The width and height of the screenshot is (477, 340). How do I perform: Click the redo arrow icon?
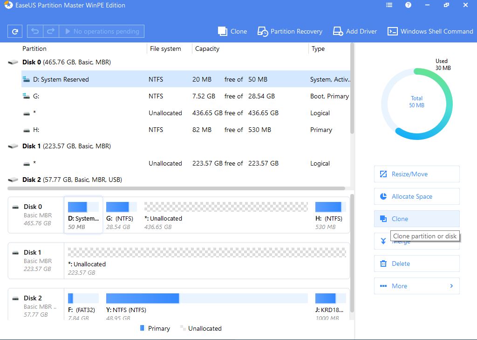(51, 32)
